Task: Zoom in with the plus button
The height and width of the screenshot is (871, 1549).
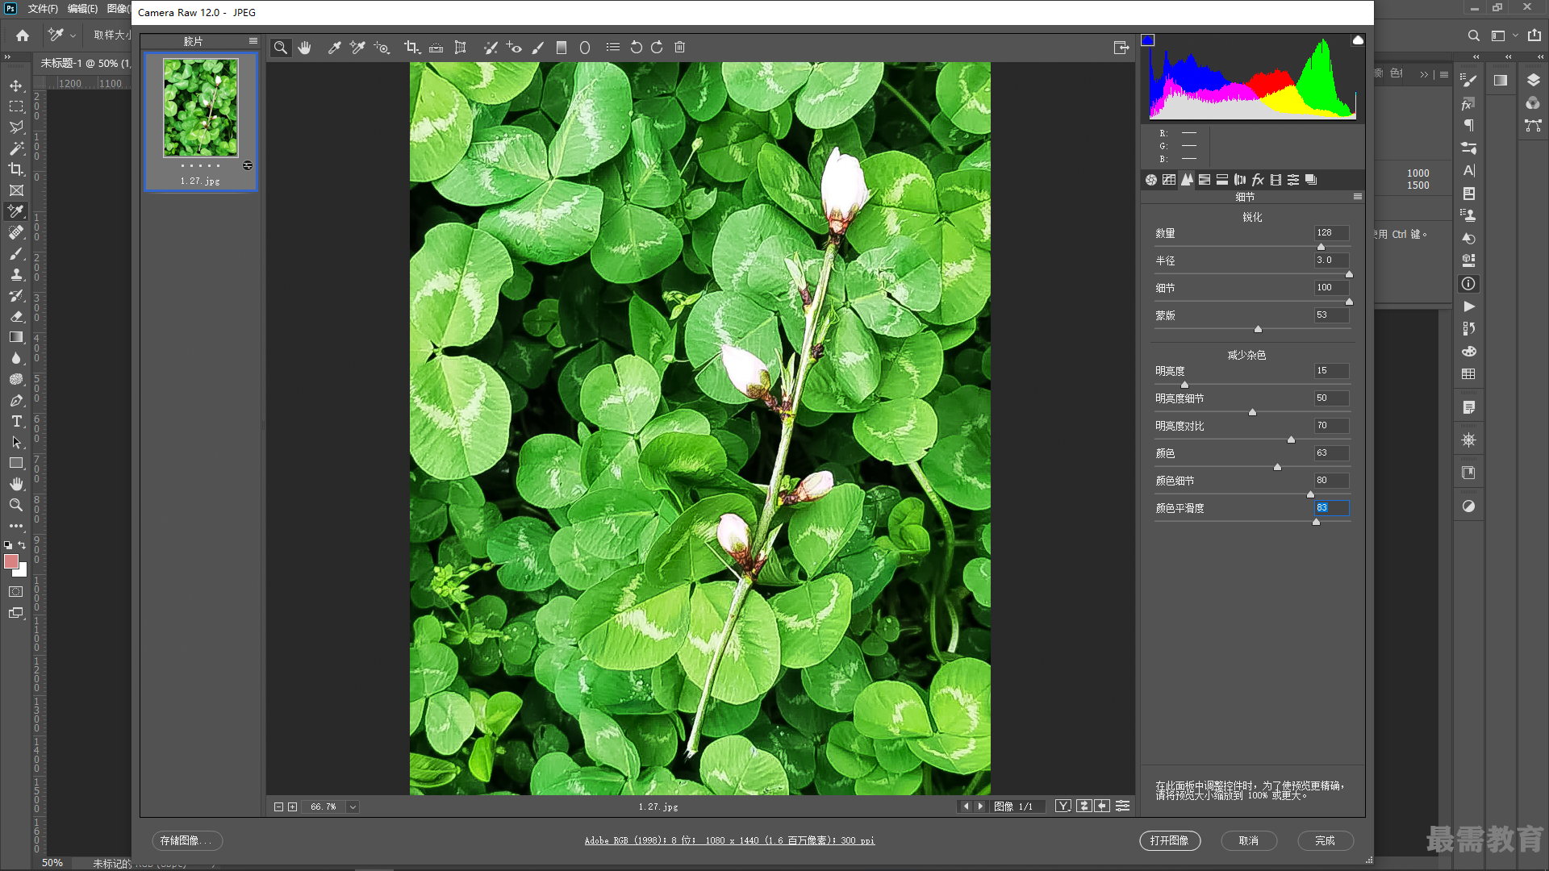Action: click(x=292, y=806)
